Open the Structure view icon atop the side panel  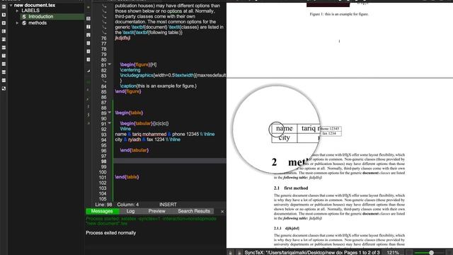pyautogui.click(x=4, y=6)
